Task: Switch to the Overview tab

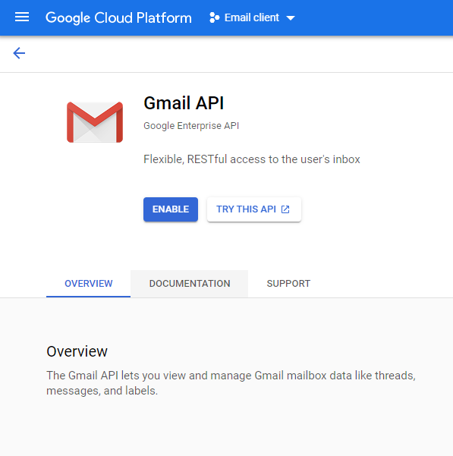Action: tap(88, 284)
